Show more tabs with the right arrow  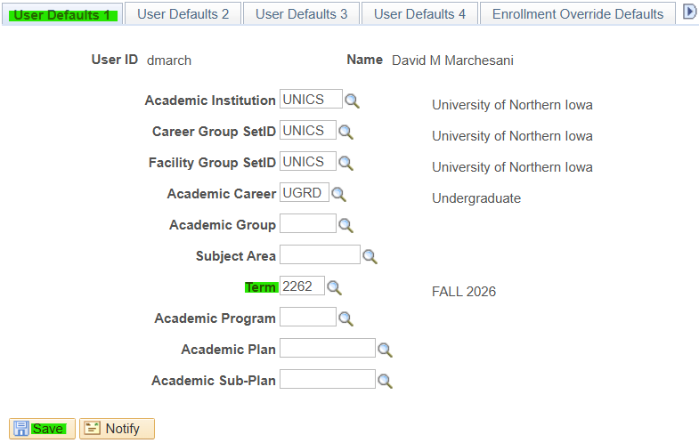click(689, 12)
